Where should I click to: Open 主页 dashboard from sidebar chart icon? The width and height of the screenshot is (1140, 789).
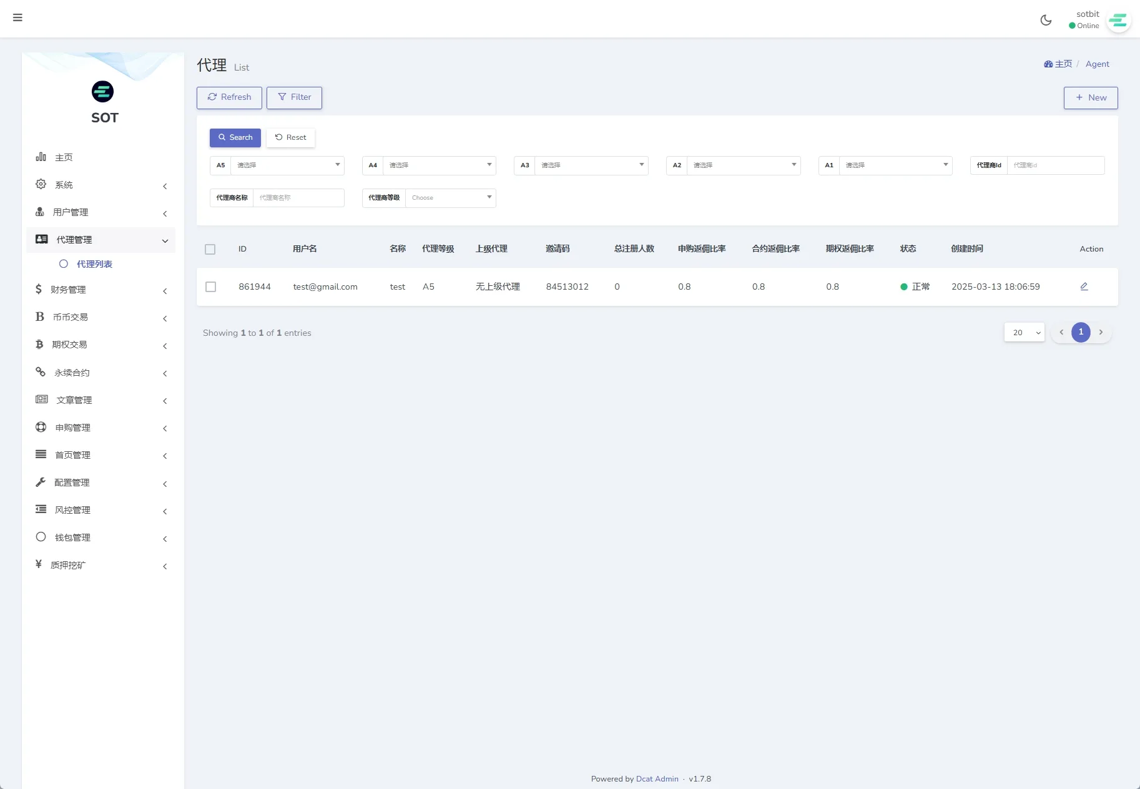click(x=41, y=157)
